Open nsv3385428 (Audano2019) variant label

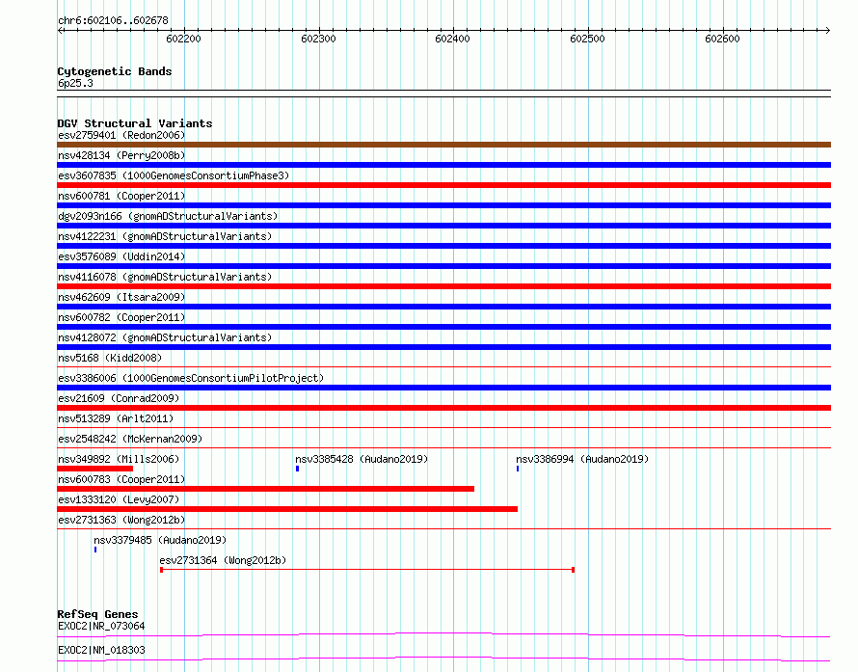click(x=362, y=459)
